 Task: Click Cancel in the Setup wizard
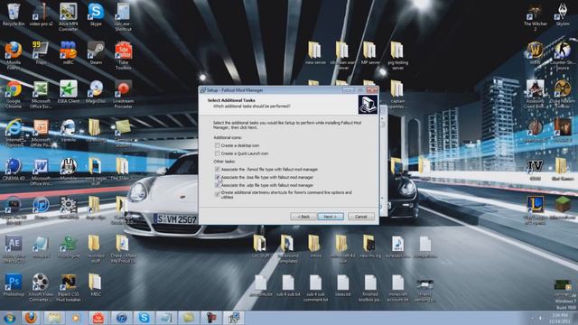[x=361, y=217]
